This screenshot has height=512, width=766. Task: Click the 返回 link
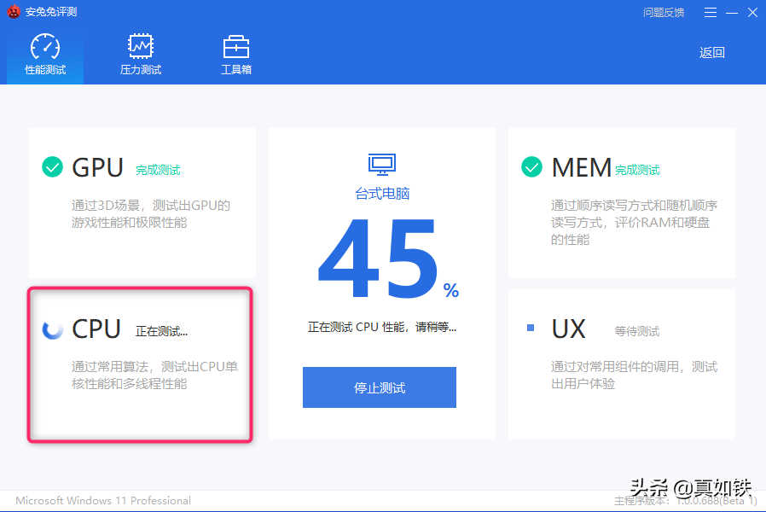point(712,53)
